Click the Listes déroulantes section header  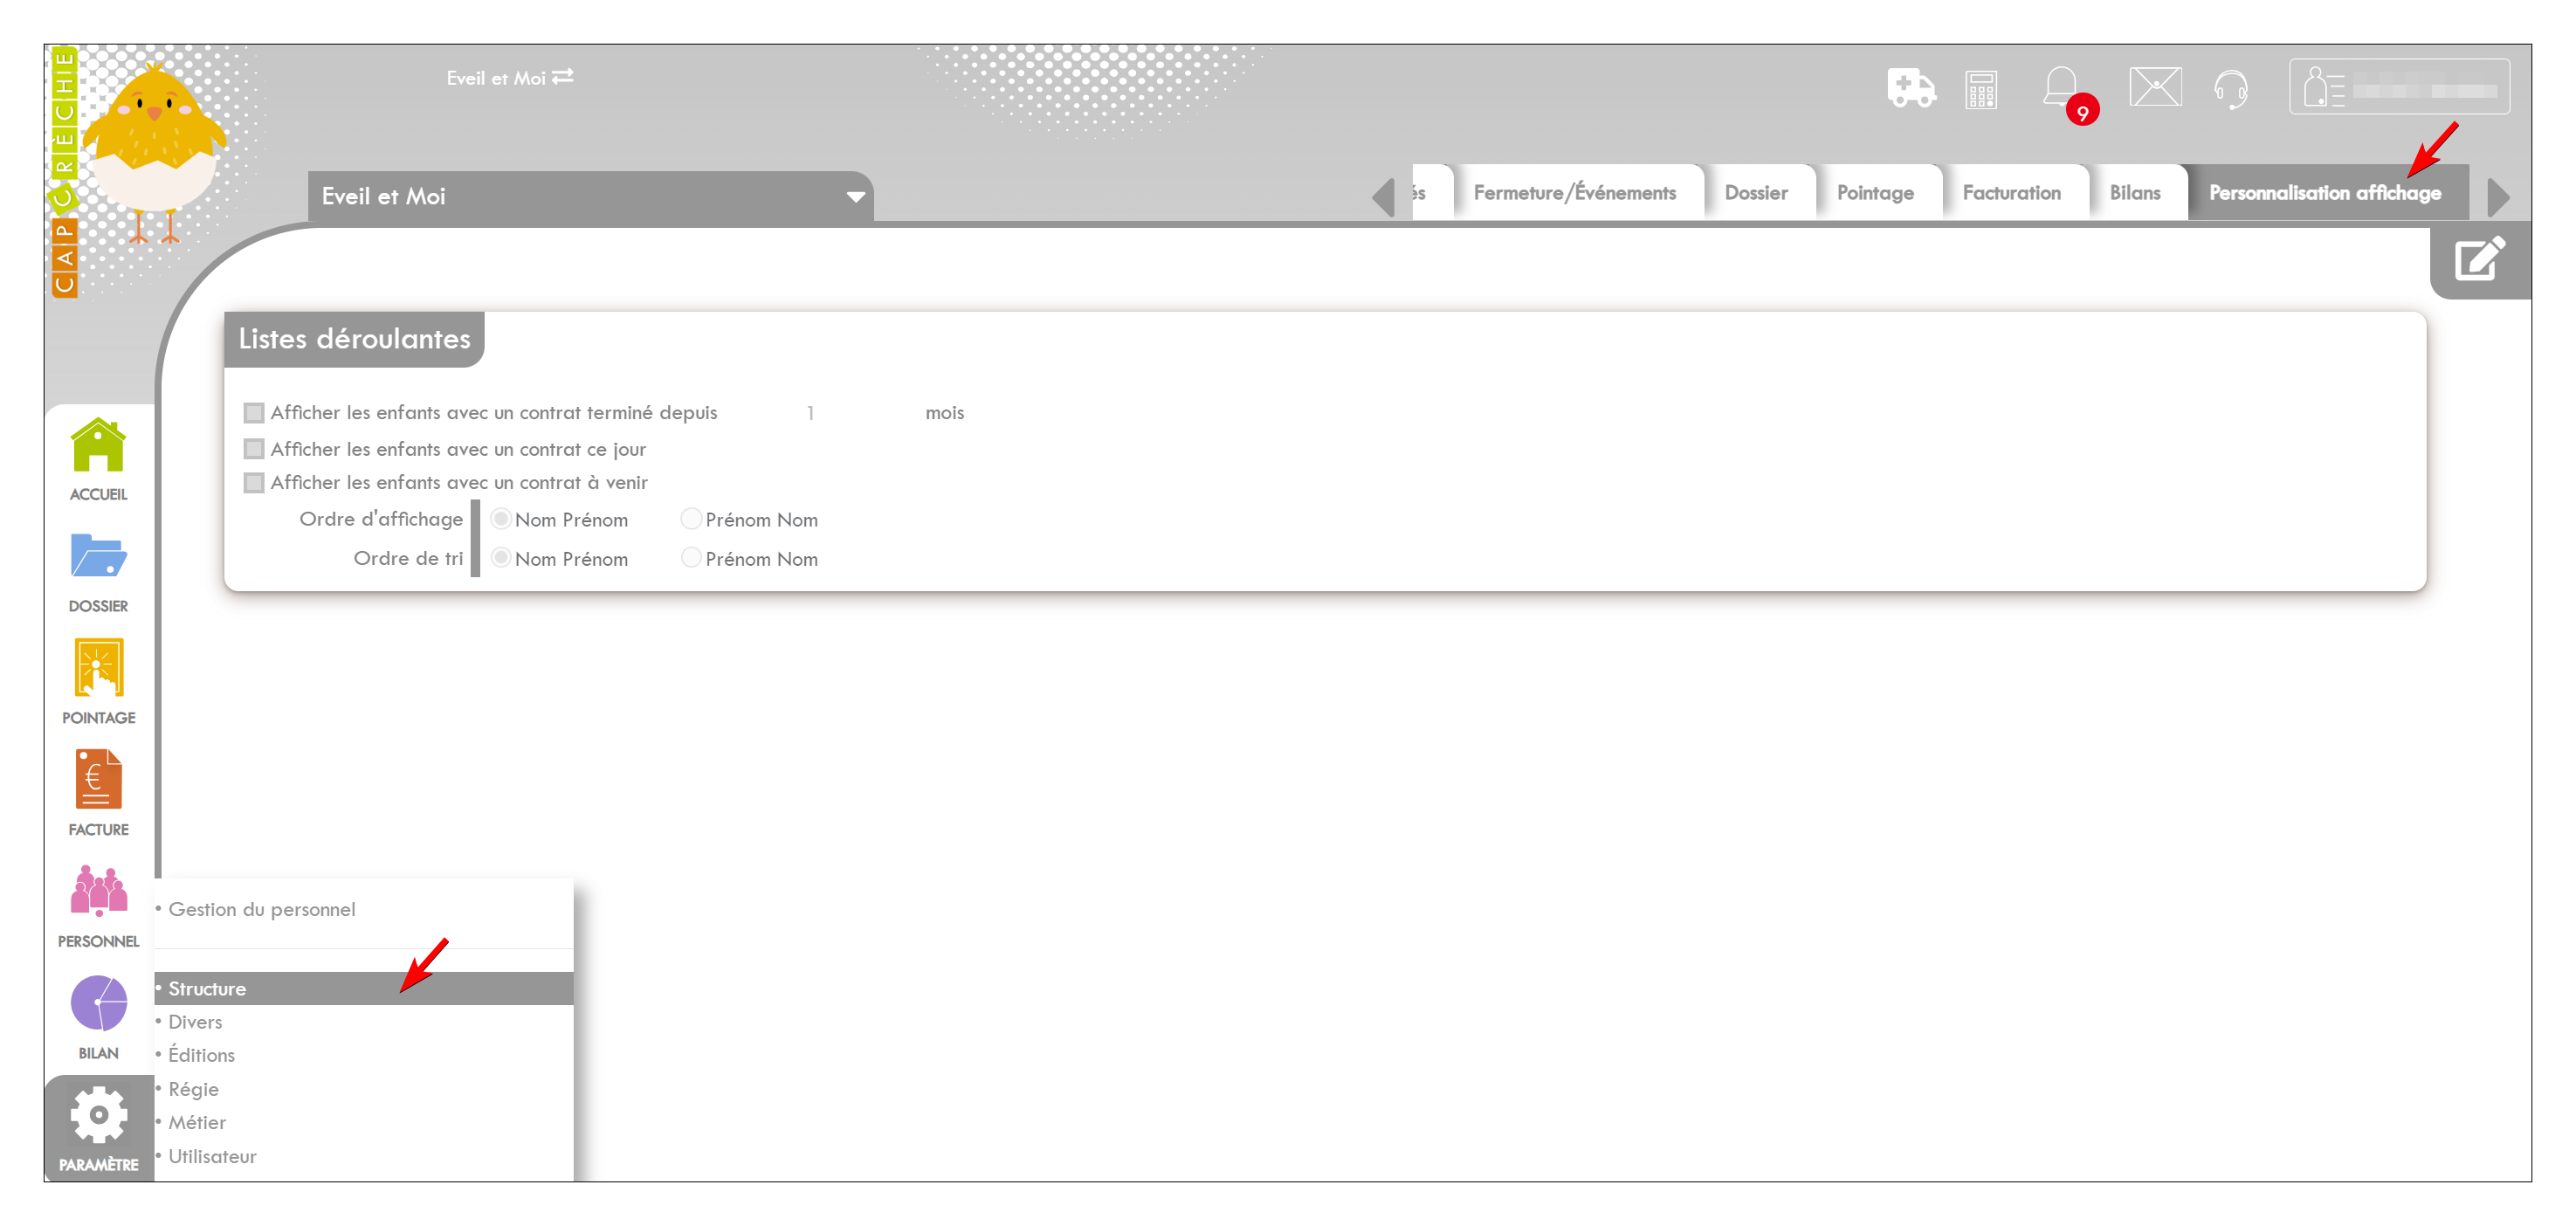[354, 339]
